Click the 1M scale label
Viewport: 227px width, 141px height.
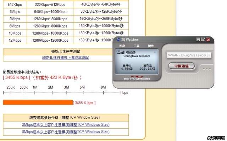[x=35, y=87]
